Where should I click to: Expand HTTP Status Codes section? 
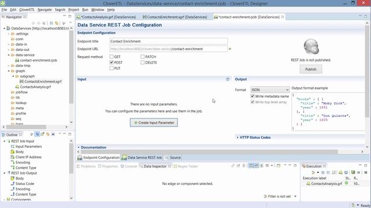click(238, 138)
